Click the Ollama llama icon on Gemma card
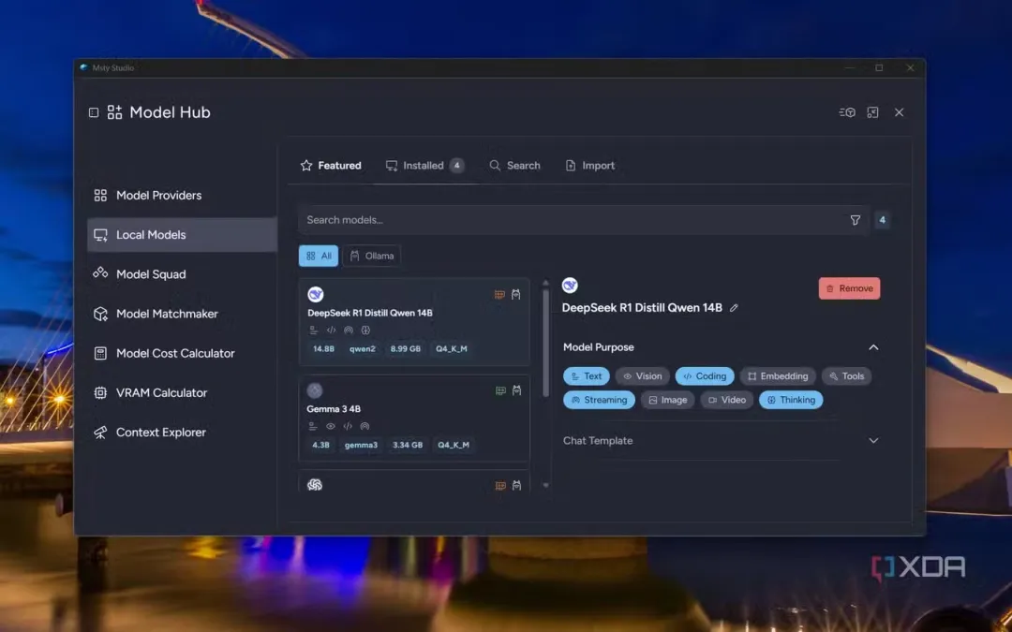The height and width of the screenshot is (632, 1012). pos(516,390)
